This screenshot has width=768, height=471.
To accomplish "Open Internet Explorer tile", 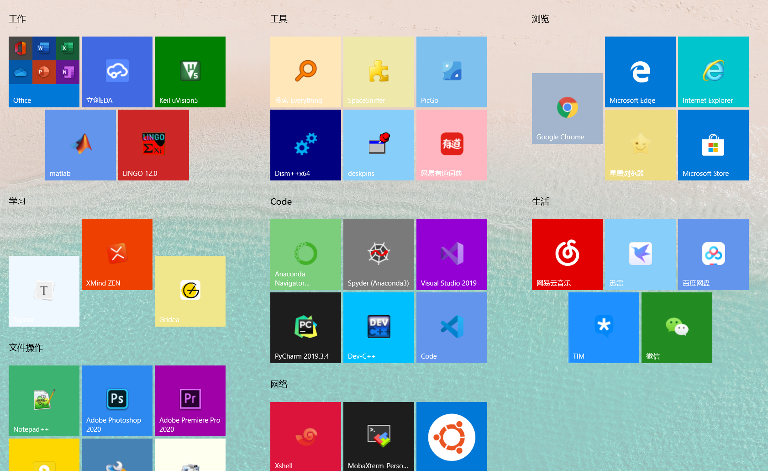I will pos(713,72).
